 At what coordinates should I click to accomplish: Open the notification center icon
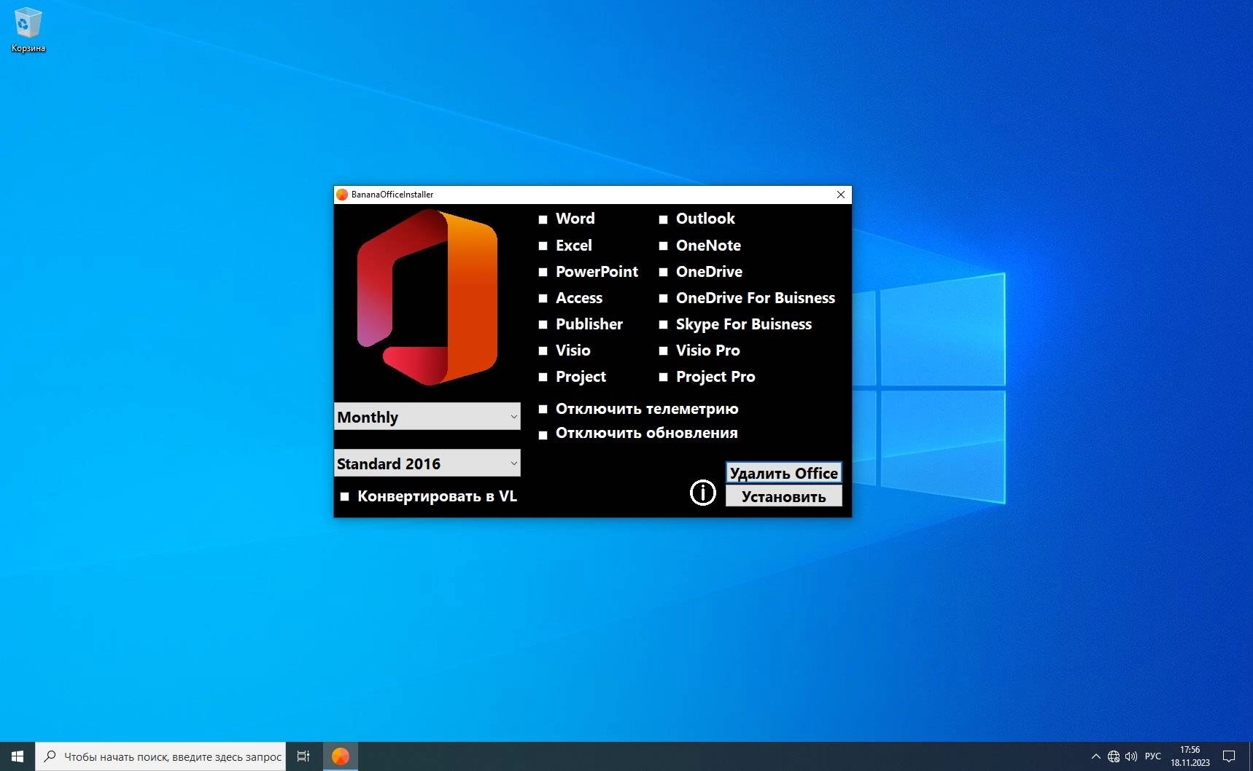[x=1229, y=756]
